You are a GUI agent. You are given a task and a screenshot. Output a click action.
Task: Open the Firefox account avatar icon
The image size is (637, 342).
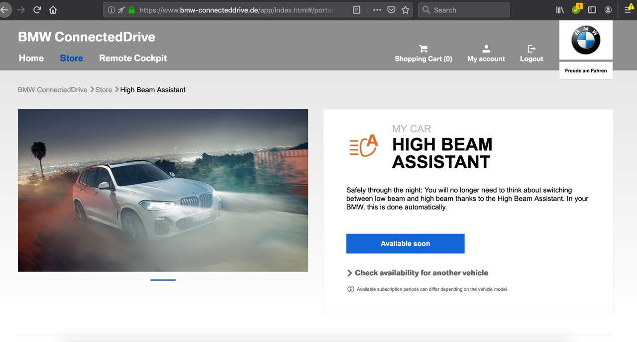click(x=608, y=9)
